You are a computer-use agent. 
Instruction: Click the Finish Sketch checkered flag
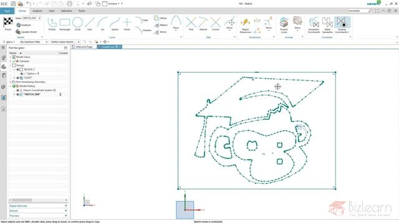tap(8, 24)
